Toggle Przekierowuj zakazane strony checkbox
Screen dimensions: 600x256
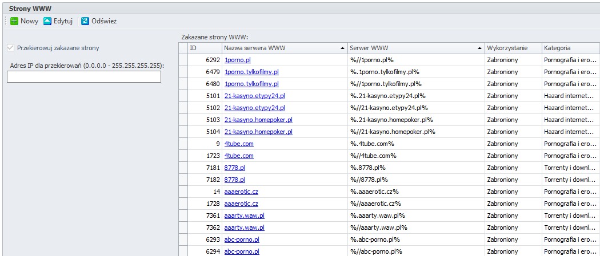pyautogui.click(x=10, y=48)
